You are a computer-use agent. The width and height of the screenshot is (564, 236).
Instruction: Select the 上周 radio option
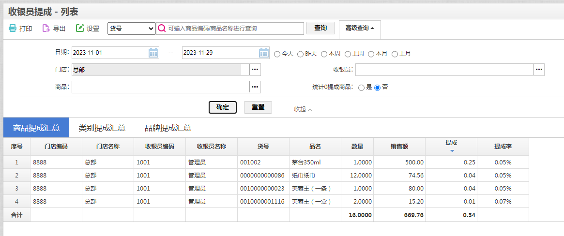click(x=348, y=54)
